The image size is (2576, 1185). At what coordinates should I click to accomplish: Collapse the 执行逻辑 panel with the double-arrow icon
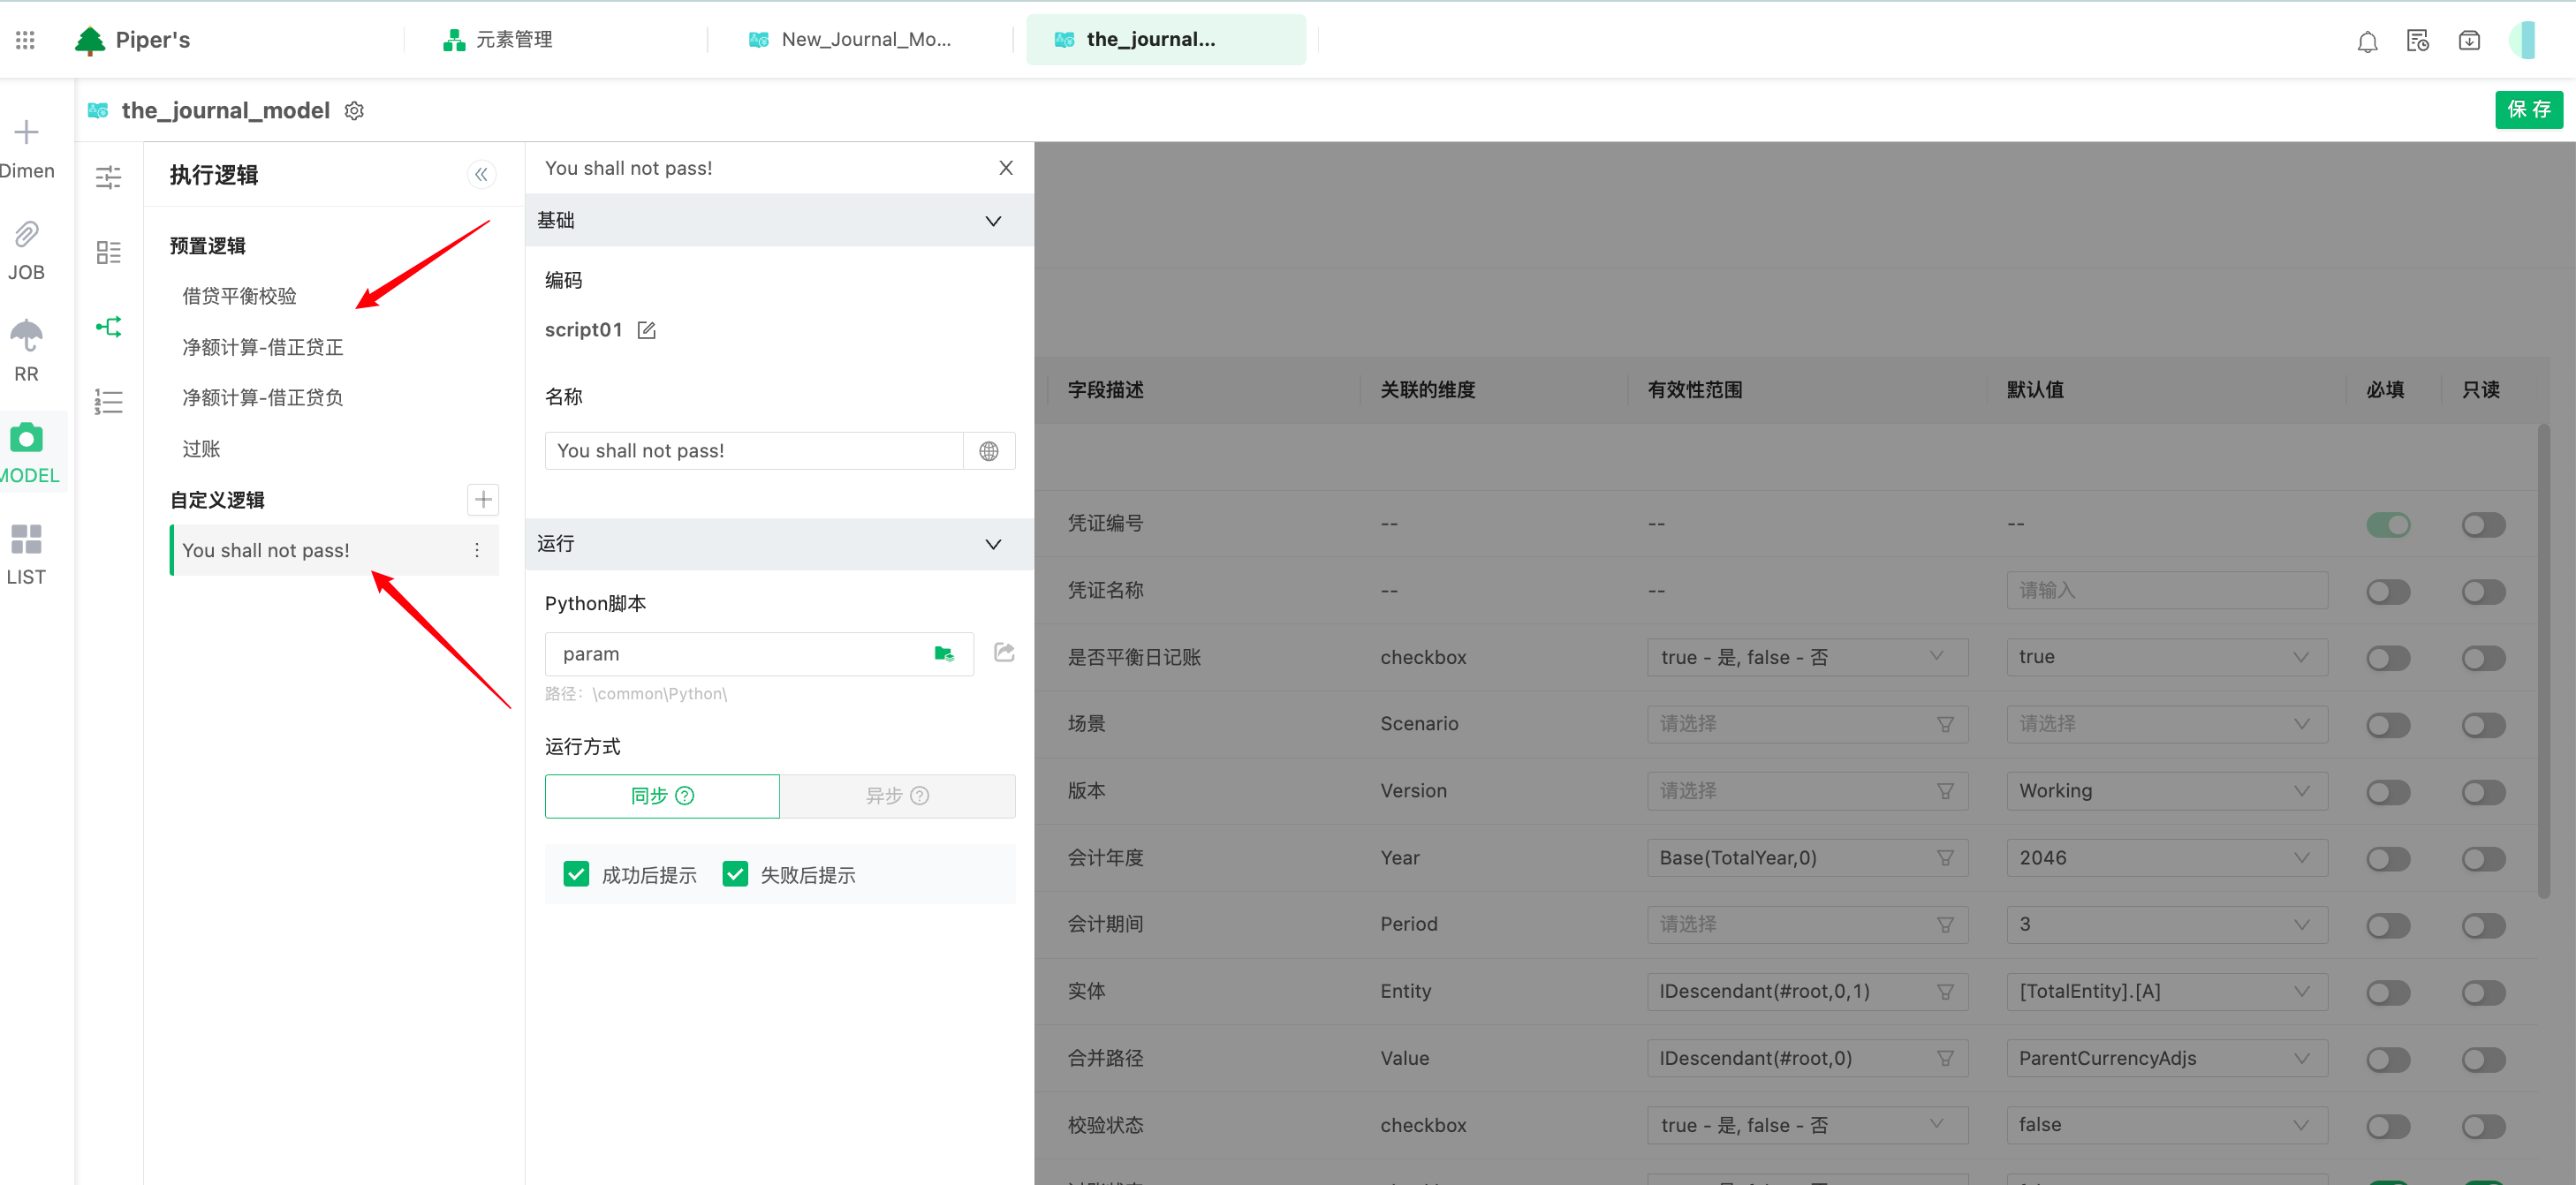pos(481,175)
